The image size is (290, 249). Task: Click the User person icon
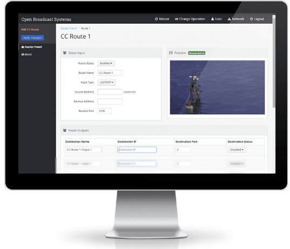(213, 19)
